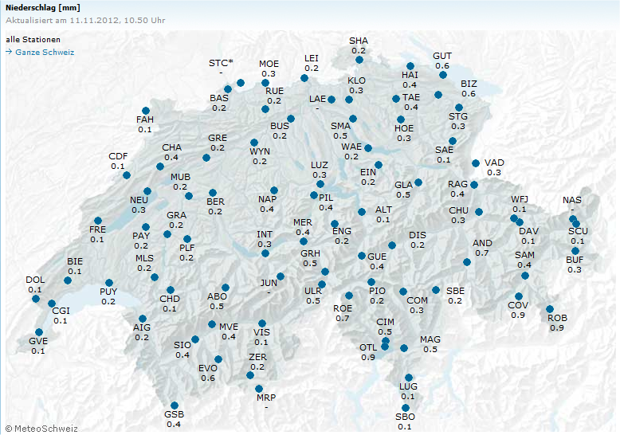Viewport: 620px width, 435px height.
Task: Click the 'Aktualisiert am 11.11.2012, 10.50 Uhr' text
Action: [85, 20]
